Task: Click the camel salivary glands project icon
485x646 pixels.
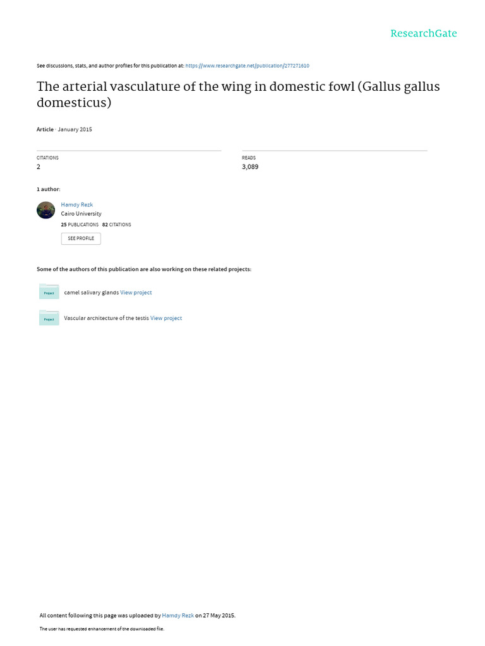Action: coord(49,292)
